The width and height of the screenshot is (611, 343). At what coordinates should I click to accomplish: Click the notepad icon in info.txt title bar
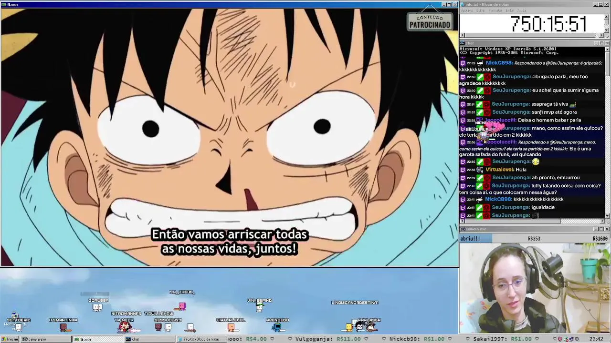pyautogui.click(x=463, y=4)
